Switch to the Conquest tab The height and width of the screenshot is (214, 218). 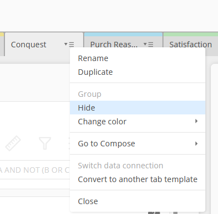coord(29,45)
